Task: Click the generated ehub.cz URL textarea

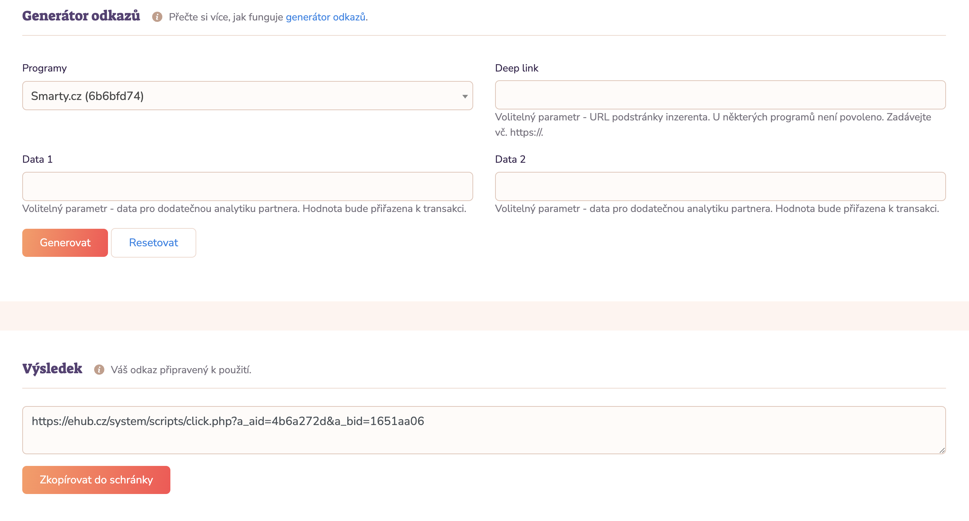Action: coord(483,429)
